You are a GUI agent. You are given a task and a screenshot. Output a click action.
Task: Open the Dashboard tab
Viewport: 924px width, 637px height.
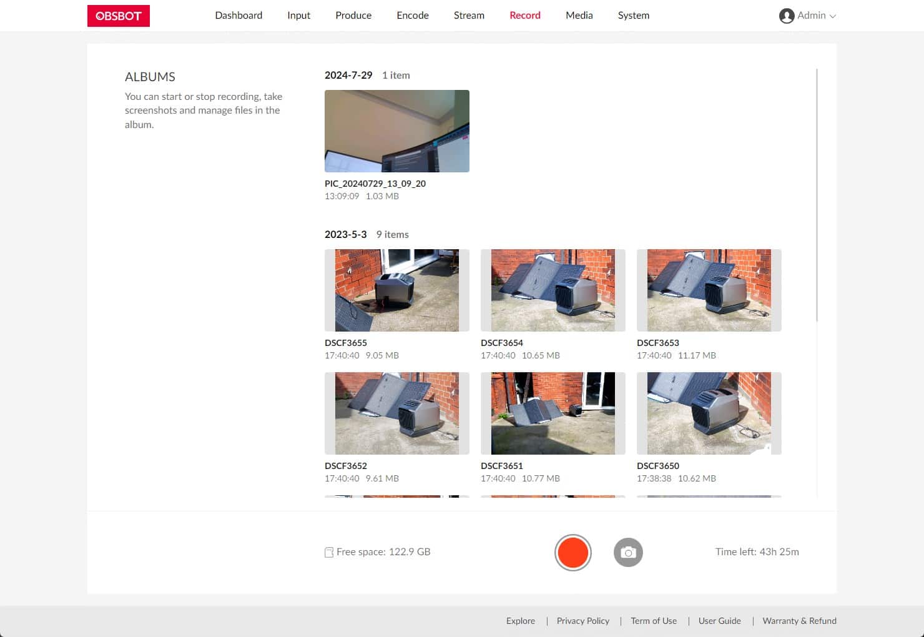pyautogui.click(x=238, y=16)
